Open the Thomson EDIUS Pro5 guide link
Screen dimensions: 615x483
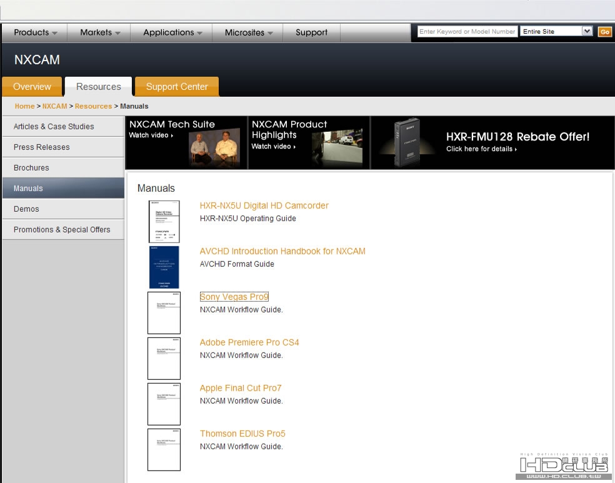(242, 434)
